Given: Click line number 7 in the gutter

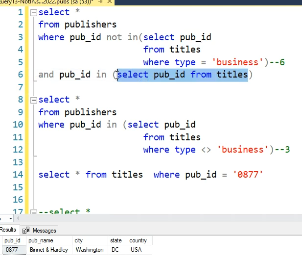Looking at the screenshot, I should point(21,87).
